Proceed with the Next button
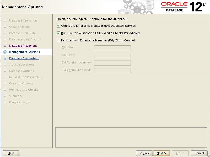This screenshot has width=210, height=157. coord(161,153)
